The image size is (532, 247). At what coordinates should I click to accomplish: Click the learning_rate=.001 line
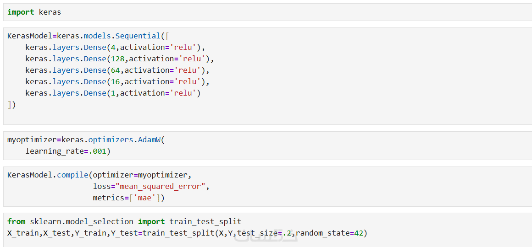pyautogui.click(x=68, y=151)
